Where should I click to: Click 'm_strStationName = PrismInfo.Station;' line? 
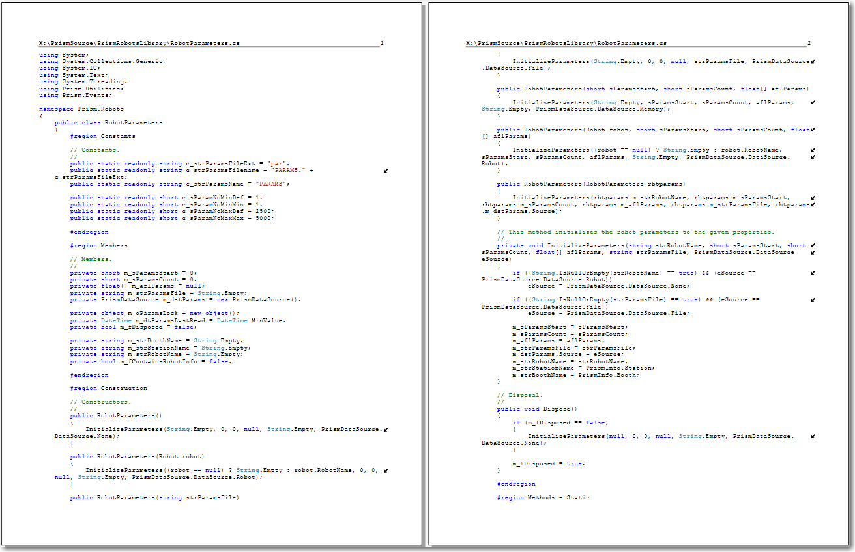coord(584,368)
